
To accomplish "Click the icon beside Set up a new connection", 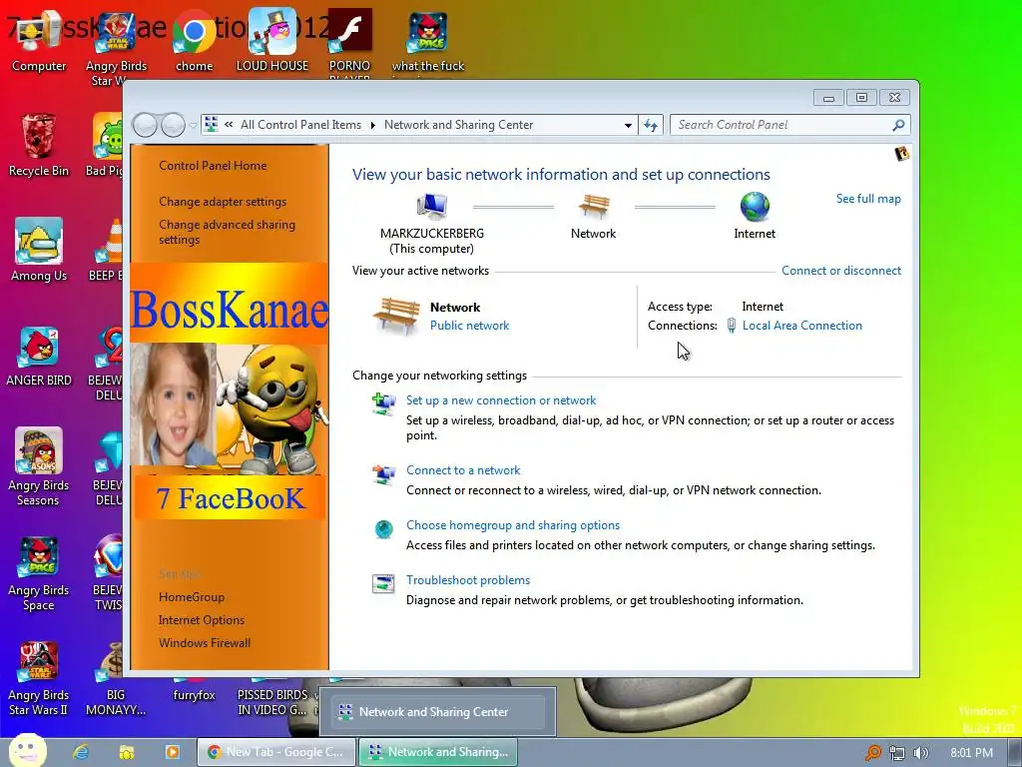I will coord(384,403).
